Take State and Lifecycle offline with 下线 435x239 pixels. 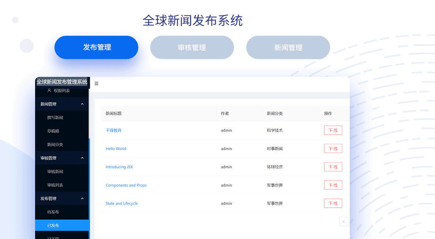(x=333, y=203)
